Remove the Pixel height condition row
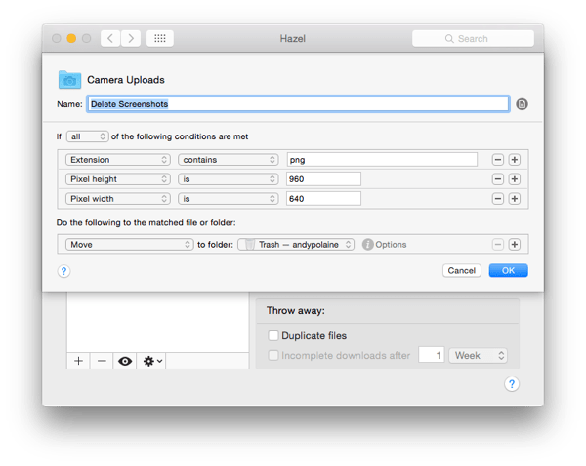This screenshot has height=466, width=586. [497, 179]
